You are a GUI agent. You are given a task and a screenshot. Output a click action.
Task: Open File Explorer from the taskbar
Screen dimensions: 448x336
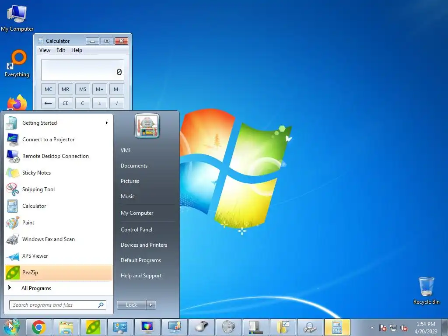66,327
